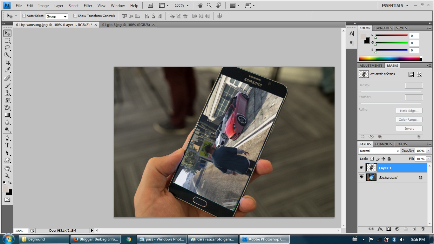Image resolution: width=434 pixels, height=244 pixels.
Task: Add a vector mask in Masks panel
Action: (419, 74)
